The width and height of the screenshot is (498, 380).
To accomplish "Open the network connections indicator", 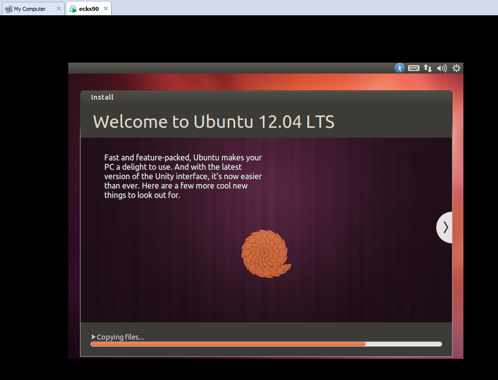I will coord(428,68).
